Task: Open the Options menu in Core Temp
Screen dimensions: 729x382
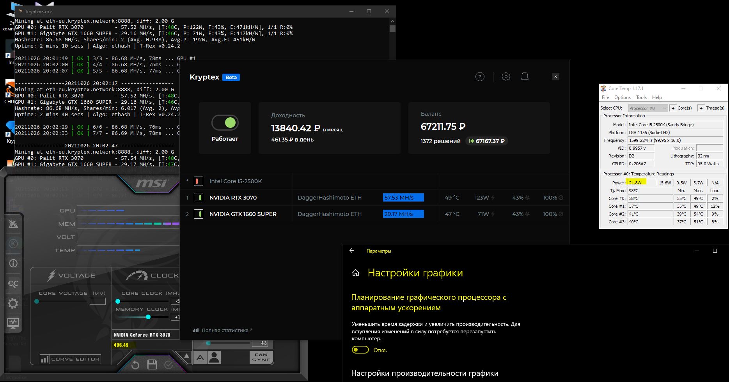Action: click(x=623, y=97)
